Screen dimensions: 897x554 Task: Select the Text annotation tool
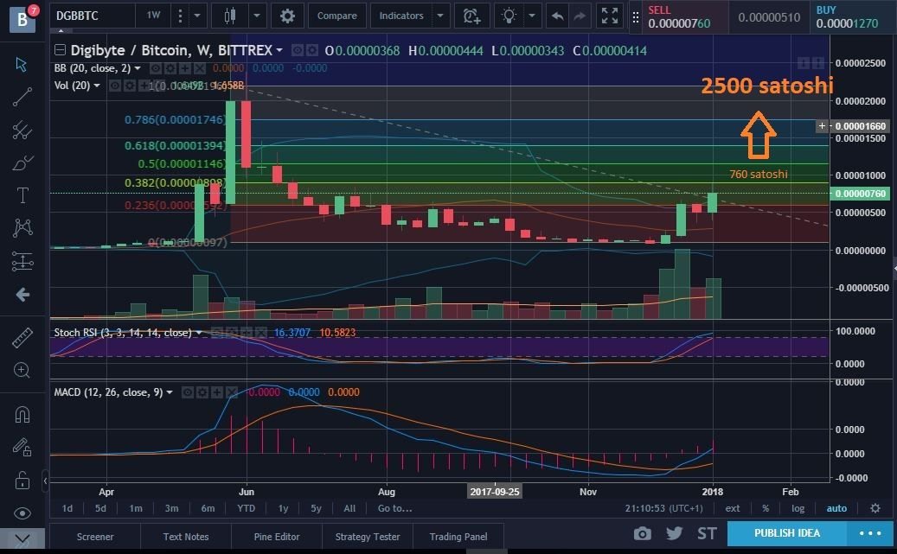22,195
